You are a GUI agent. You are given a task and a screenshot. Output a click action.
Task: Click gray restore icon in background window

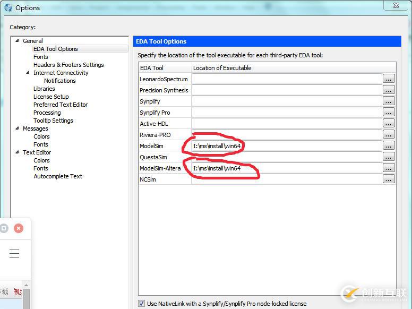[4, 228]
